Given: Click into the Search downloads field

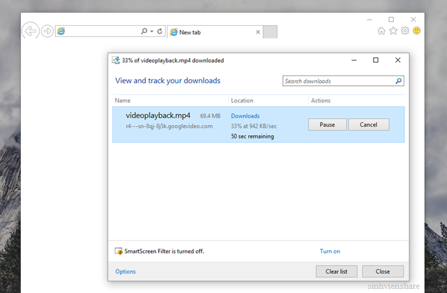Looking at the screenshot, I should pyautogui.click(x=339, y=81).
